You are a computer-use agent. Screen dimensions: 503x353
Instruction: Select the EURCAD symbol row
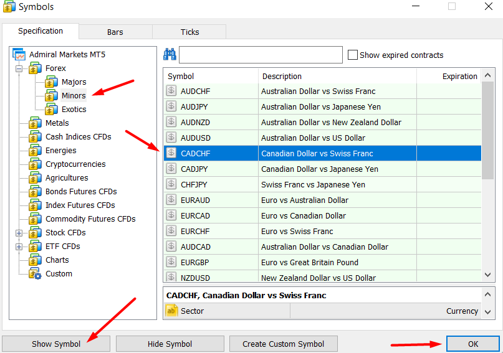click(322, 215)
